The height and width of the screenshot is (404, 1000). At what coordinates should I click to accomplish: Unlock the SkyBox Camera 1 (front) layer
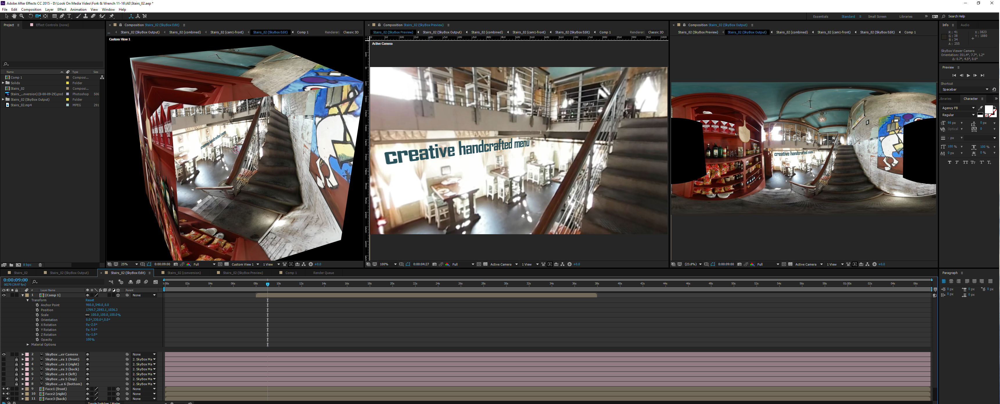16,359
